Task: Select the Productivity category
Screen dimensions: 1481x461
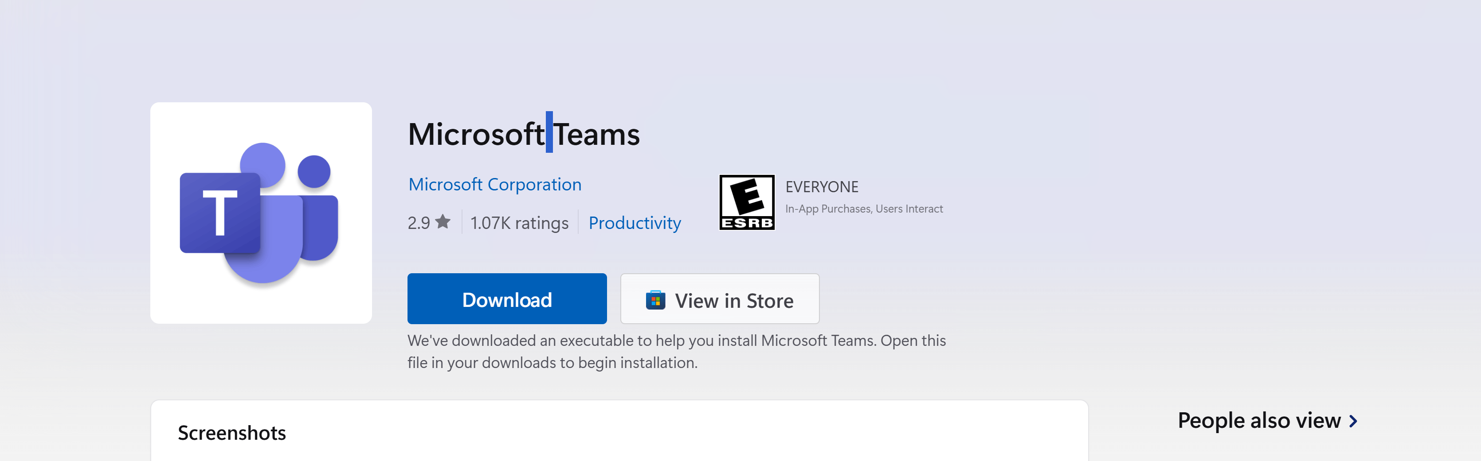Action: tap(635, 223)
